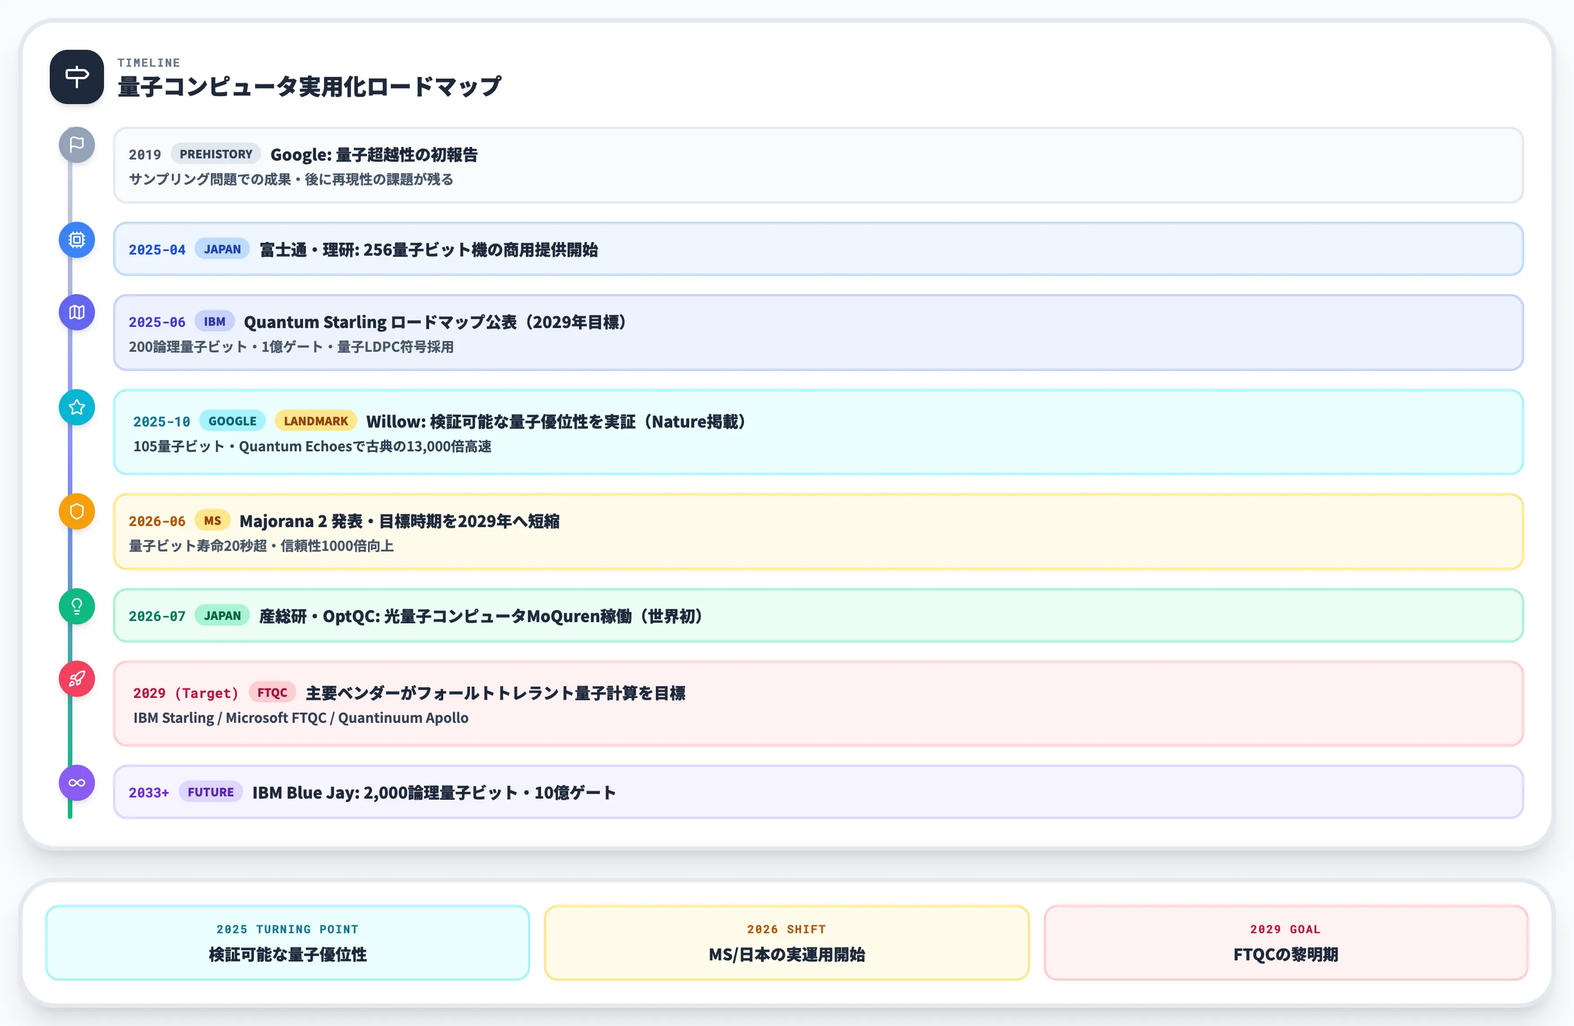1574x1026 pixels.
Task: Click the '2019' date label
Action: (145, 155)
